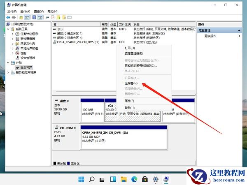
Task: Expand the 本地用户和组 tree node
Action: 13,48
